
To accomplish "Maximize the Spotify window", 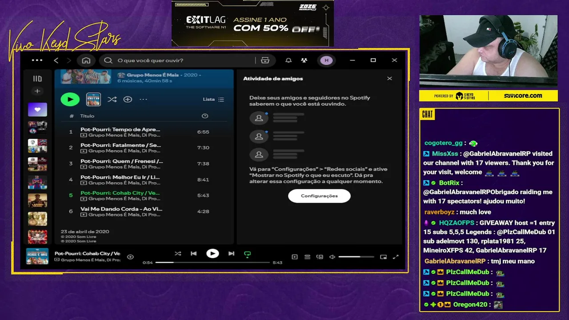I will 373,60.
